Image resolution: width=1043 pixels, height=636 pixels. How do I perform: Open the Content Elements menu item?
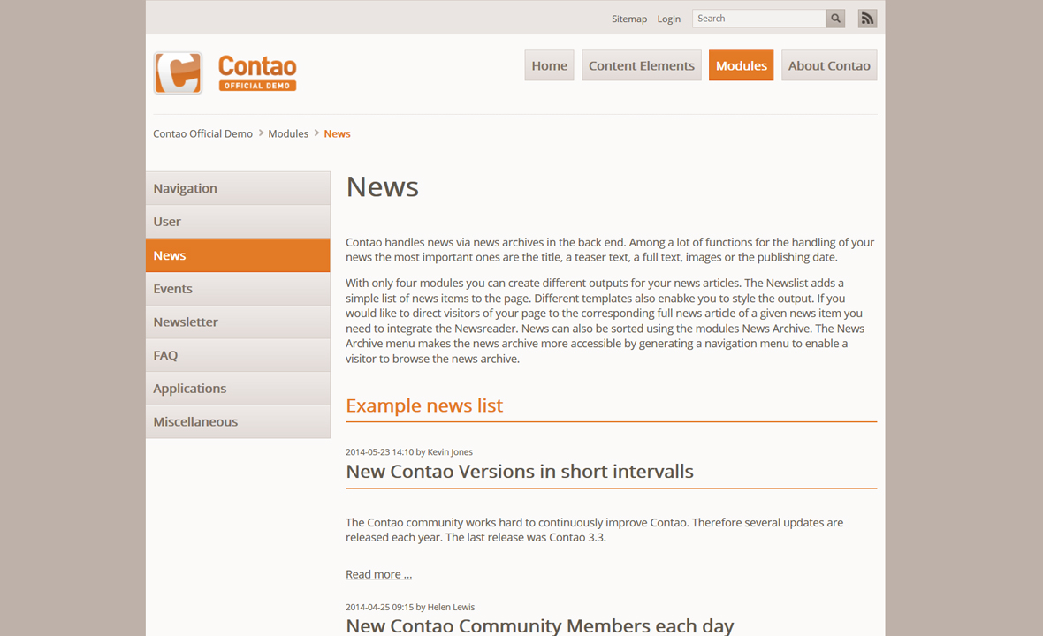[x=641, y=65]
